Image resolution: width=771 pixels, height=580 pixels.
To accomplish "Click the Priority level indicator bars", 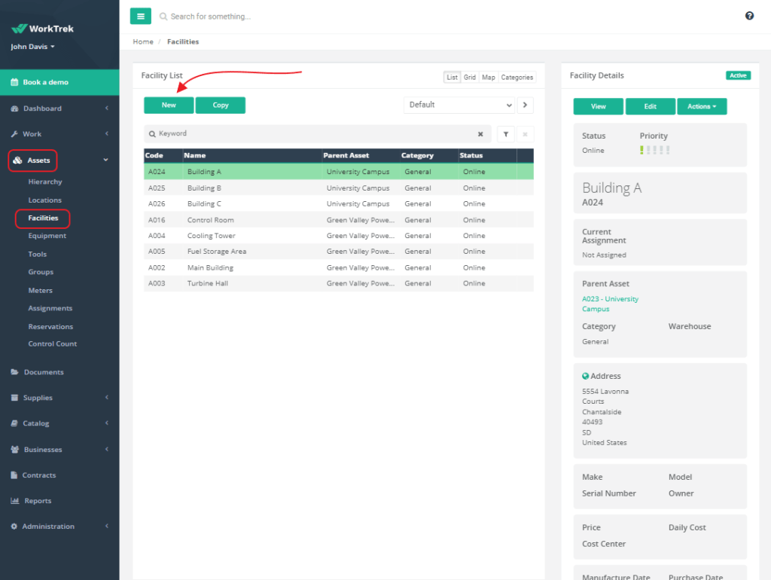I will (x=654, y=151).
